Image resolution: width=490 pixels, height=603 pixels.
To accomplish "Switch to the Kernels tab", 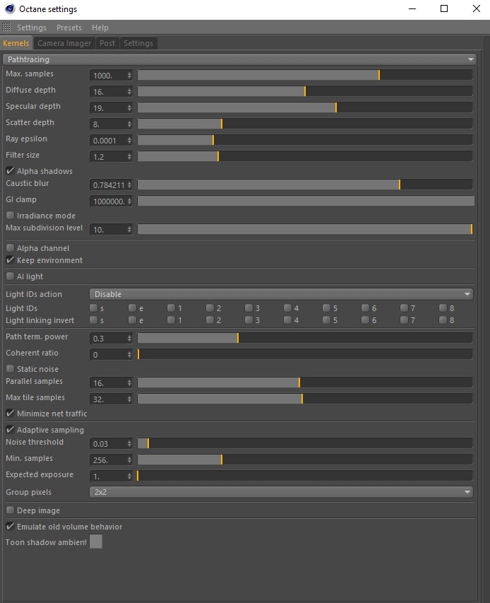I will click(16, 43).
